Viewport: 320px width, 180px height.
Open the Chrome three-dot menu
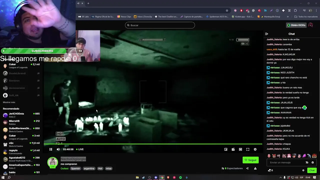tap(316, 10)
